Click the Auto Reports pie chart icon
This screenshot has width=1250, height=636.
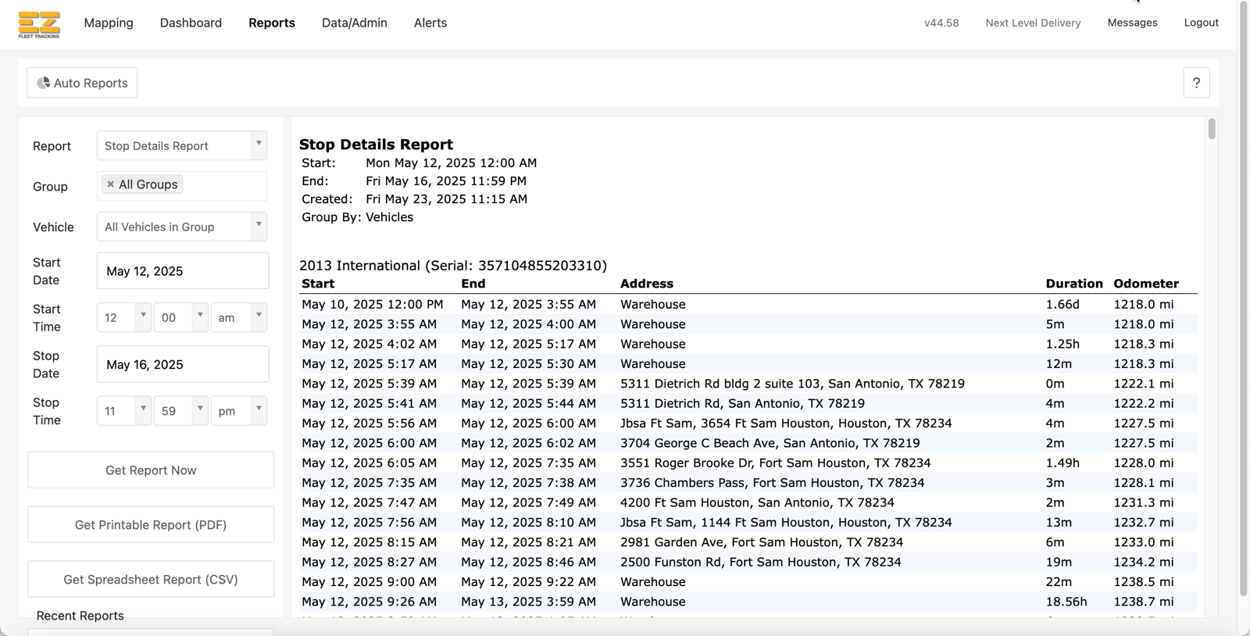tap(44, 83)
